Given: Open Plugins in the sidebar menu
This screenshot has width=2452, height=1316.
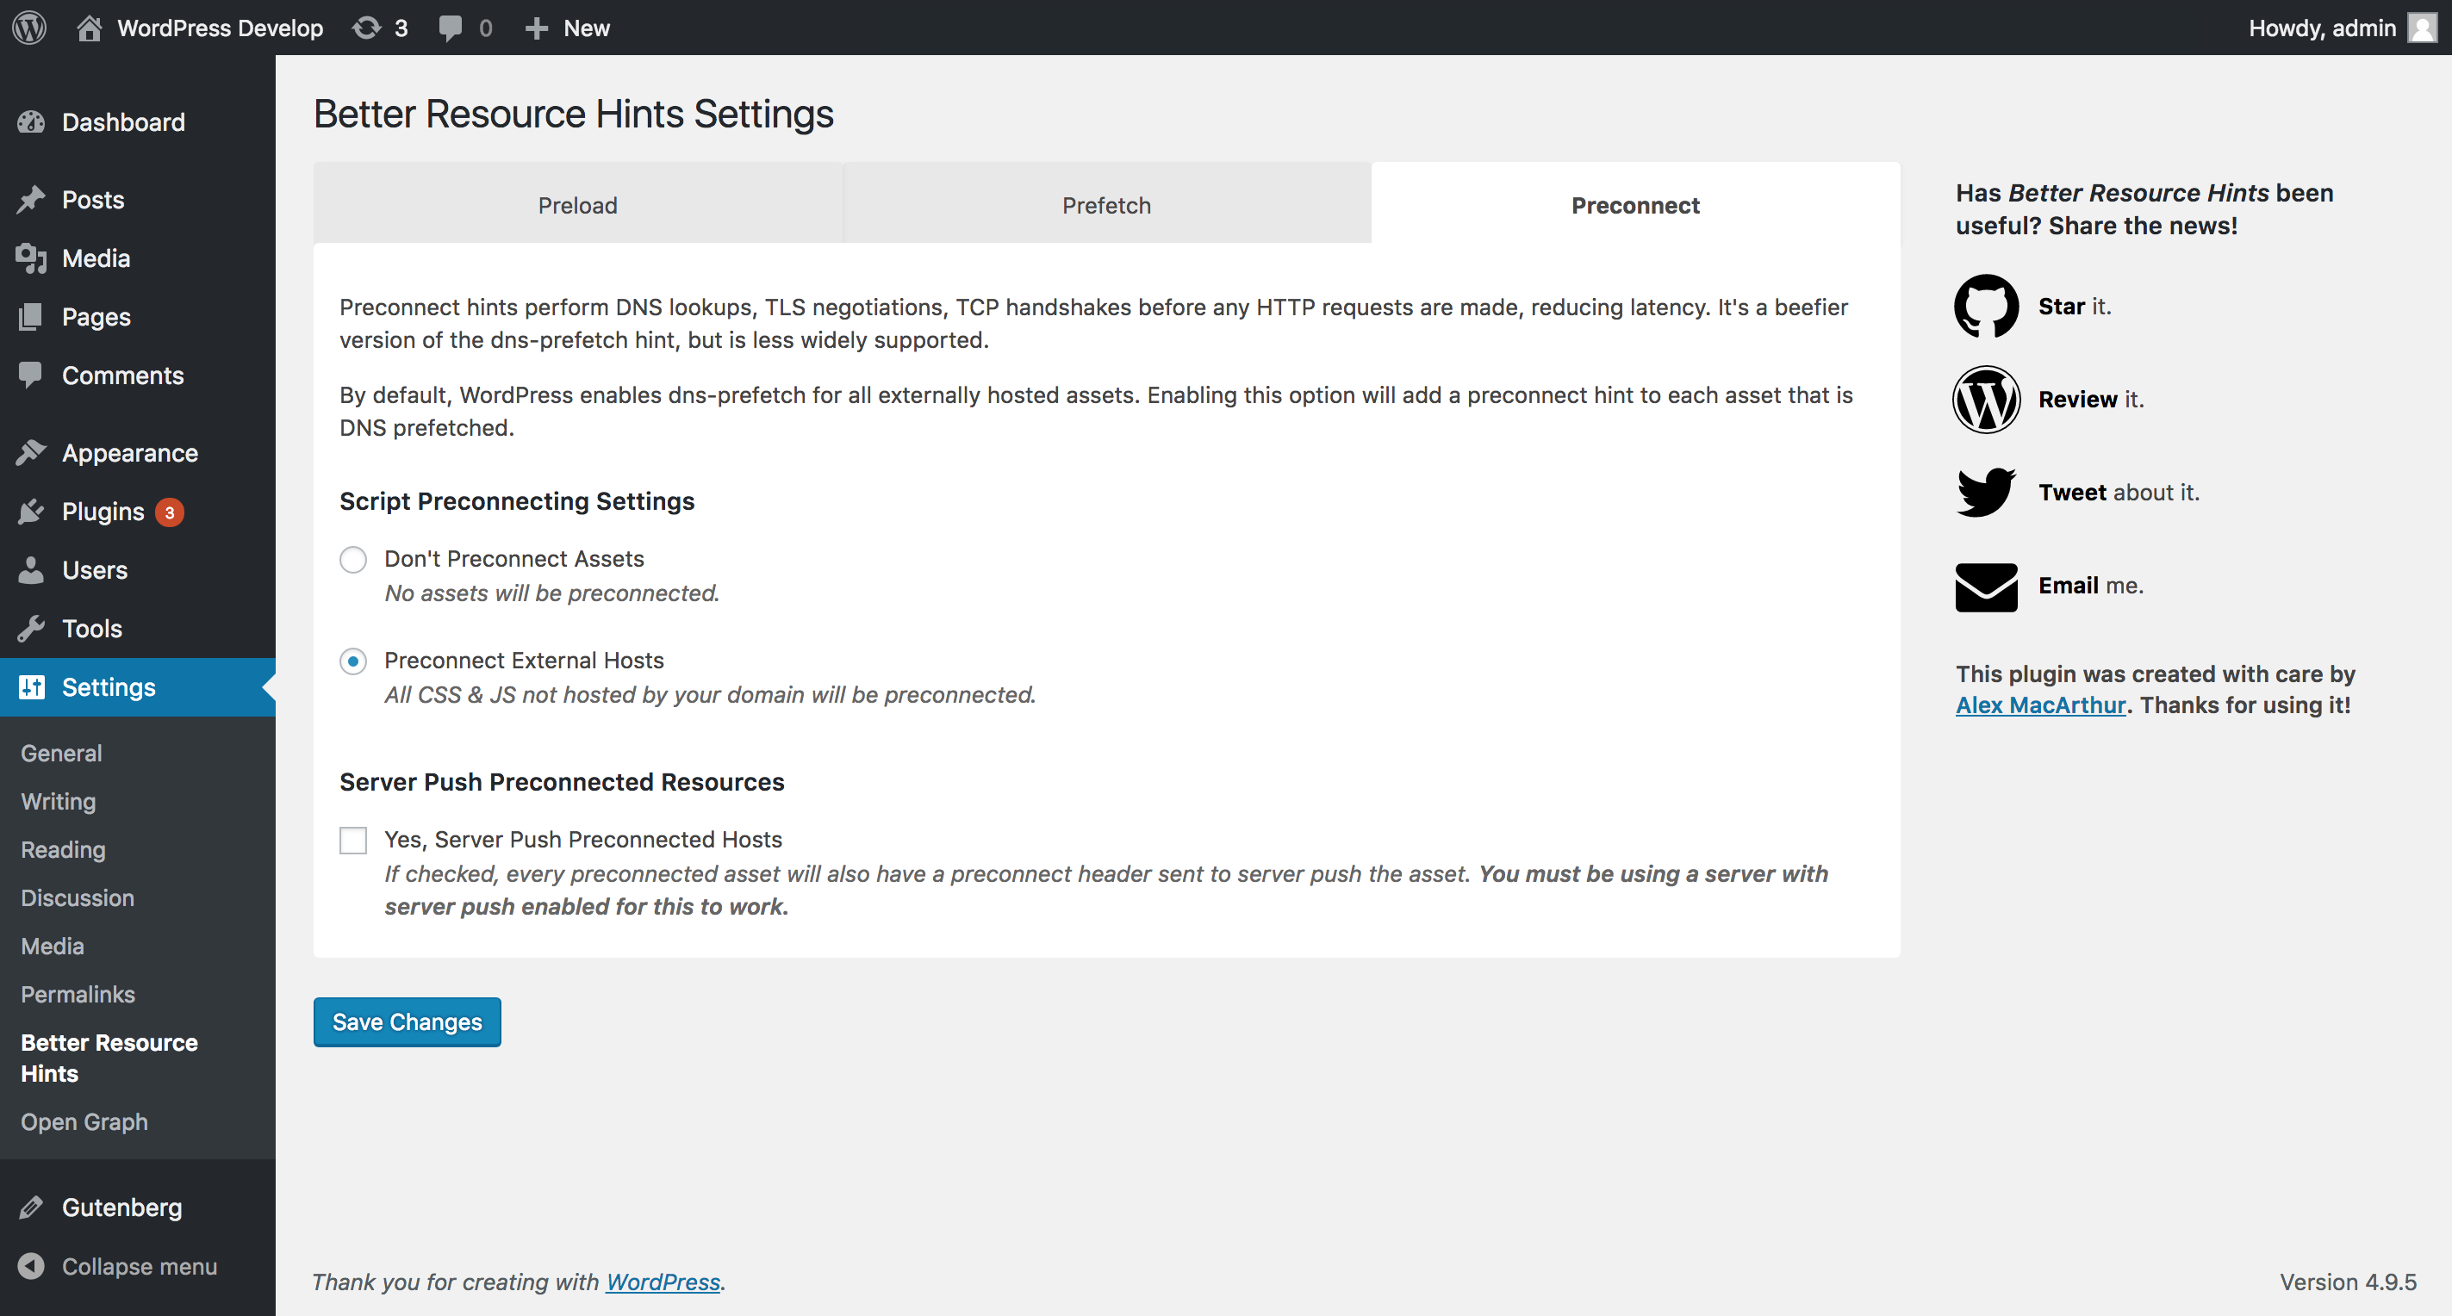Looking at the screenshot, I should point(103,512).
